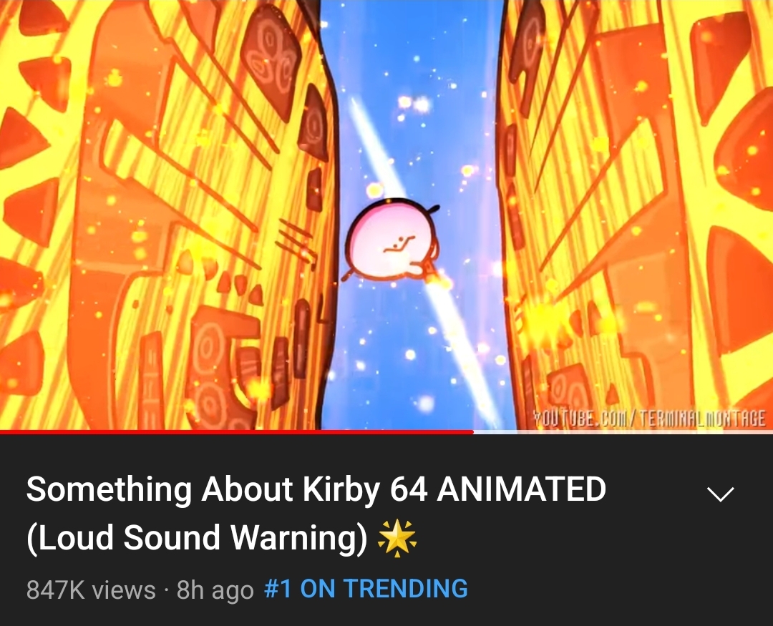
Task: Tap the glowing star emoji after title
Action: tap(397, 538)
